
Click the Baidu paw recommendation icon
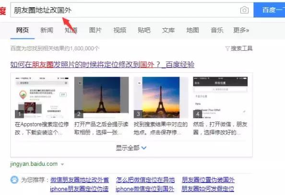pos(14,180)
